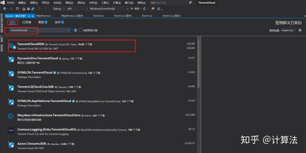
Task: Select the Aaron.Tencent.SDK package name
Action: [x=32, y=144]
